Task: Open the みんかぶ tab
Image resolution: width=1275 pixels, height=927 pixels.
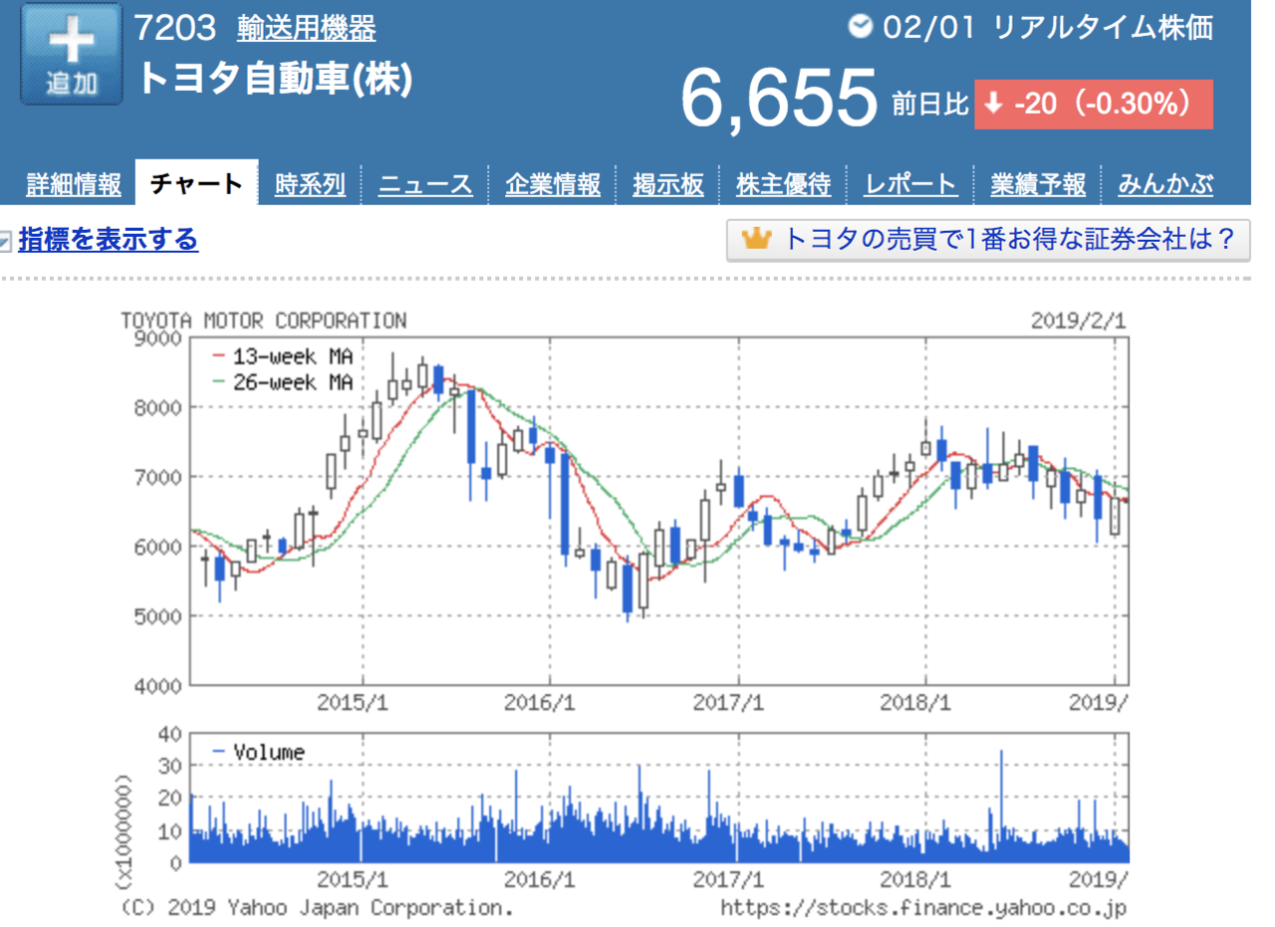Action: tap(1165, 184)
